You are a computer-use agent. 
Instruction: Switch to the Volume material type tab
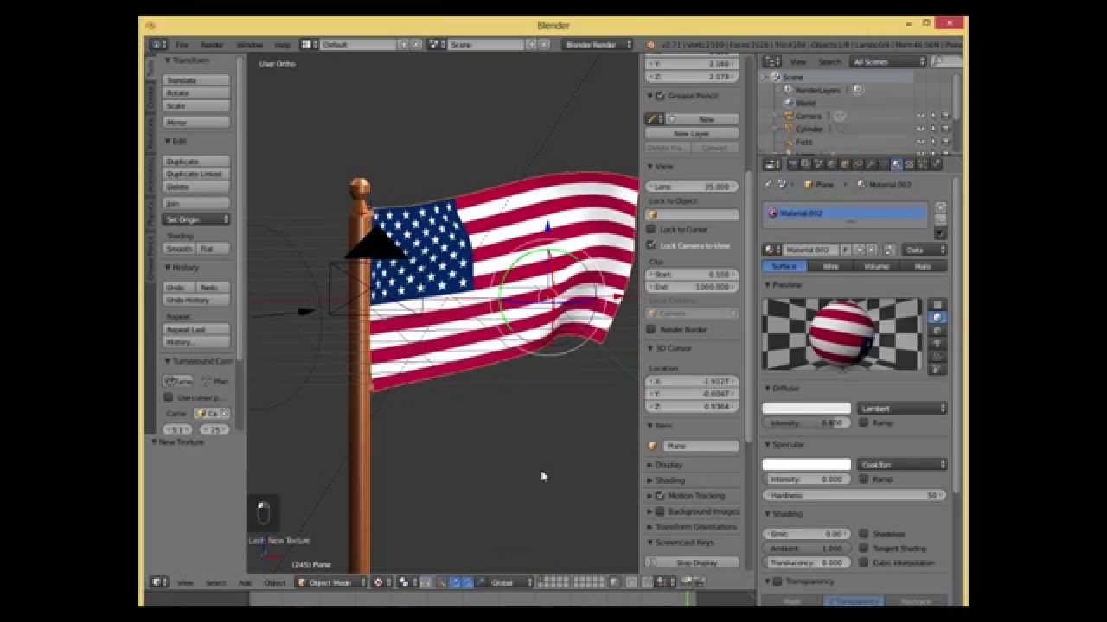point(877,266)
